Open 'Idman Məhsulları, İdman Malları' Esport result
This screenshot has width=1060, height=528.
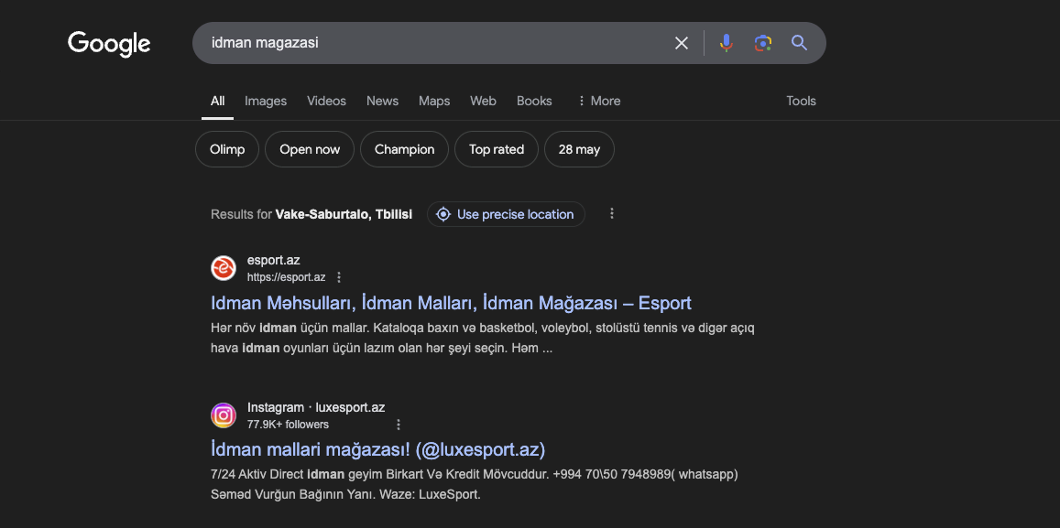coord(451,303)
